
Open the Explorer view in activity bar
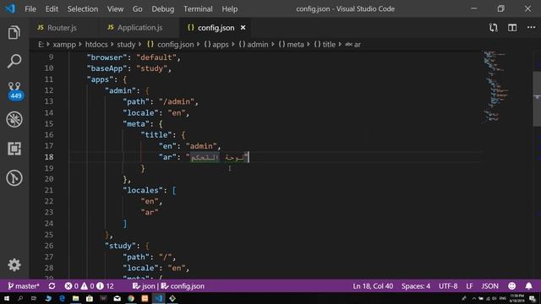[x=14, y=33]
